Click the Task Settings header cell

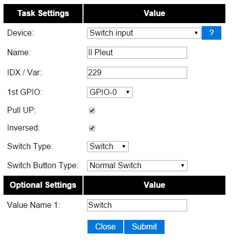43,14
